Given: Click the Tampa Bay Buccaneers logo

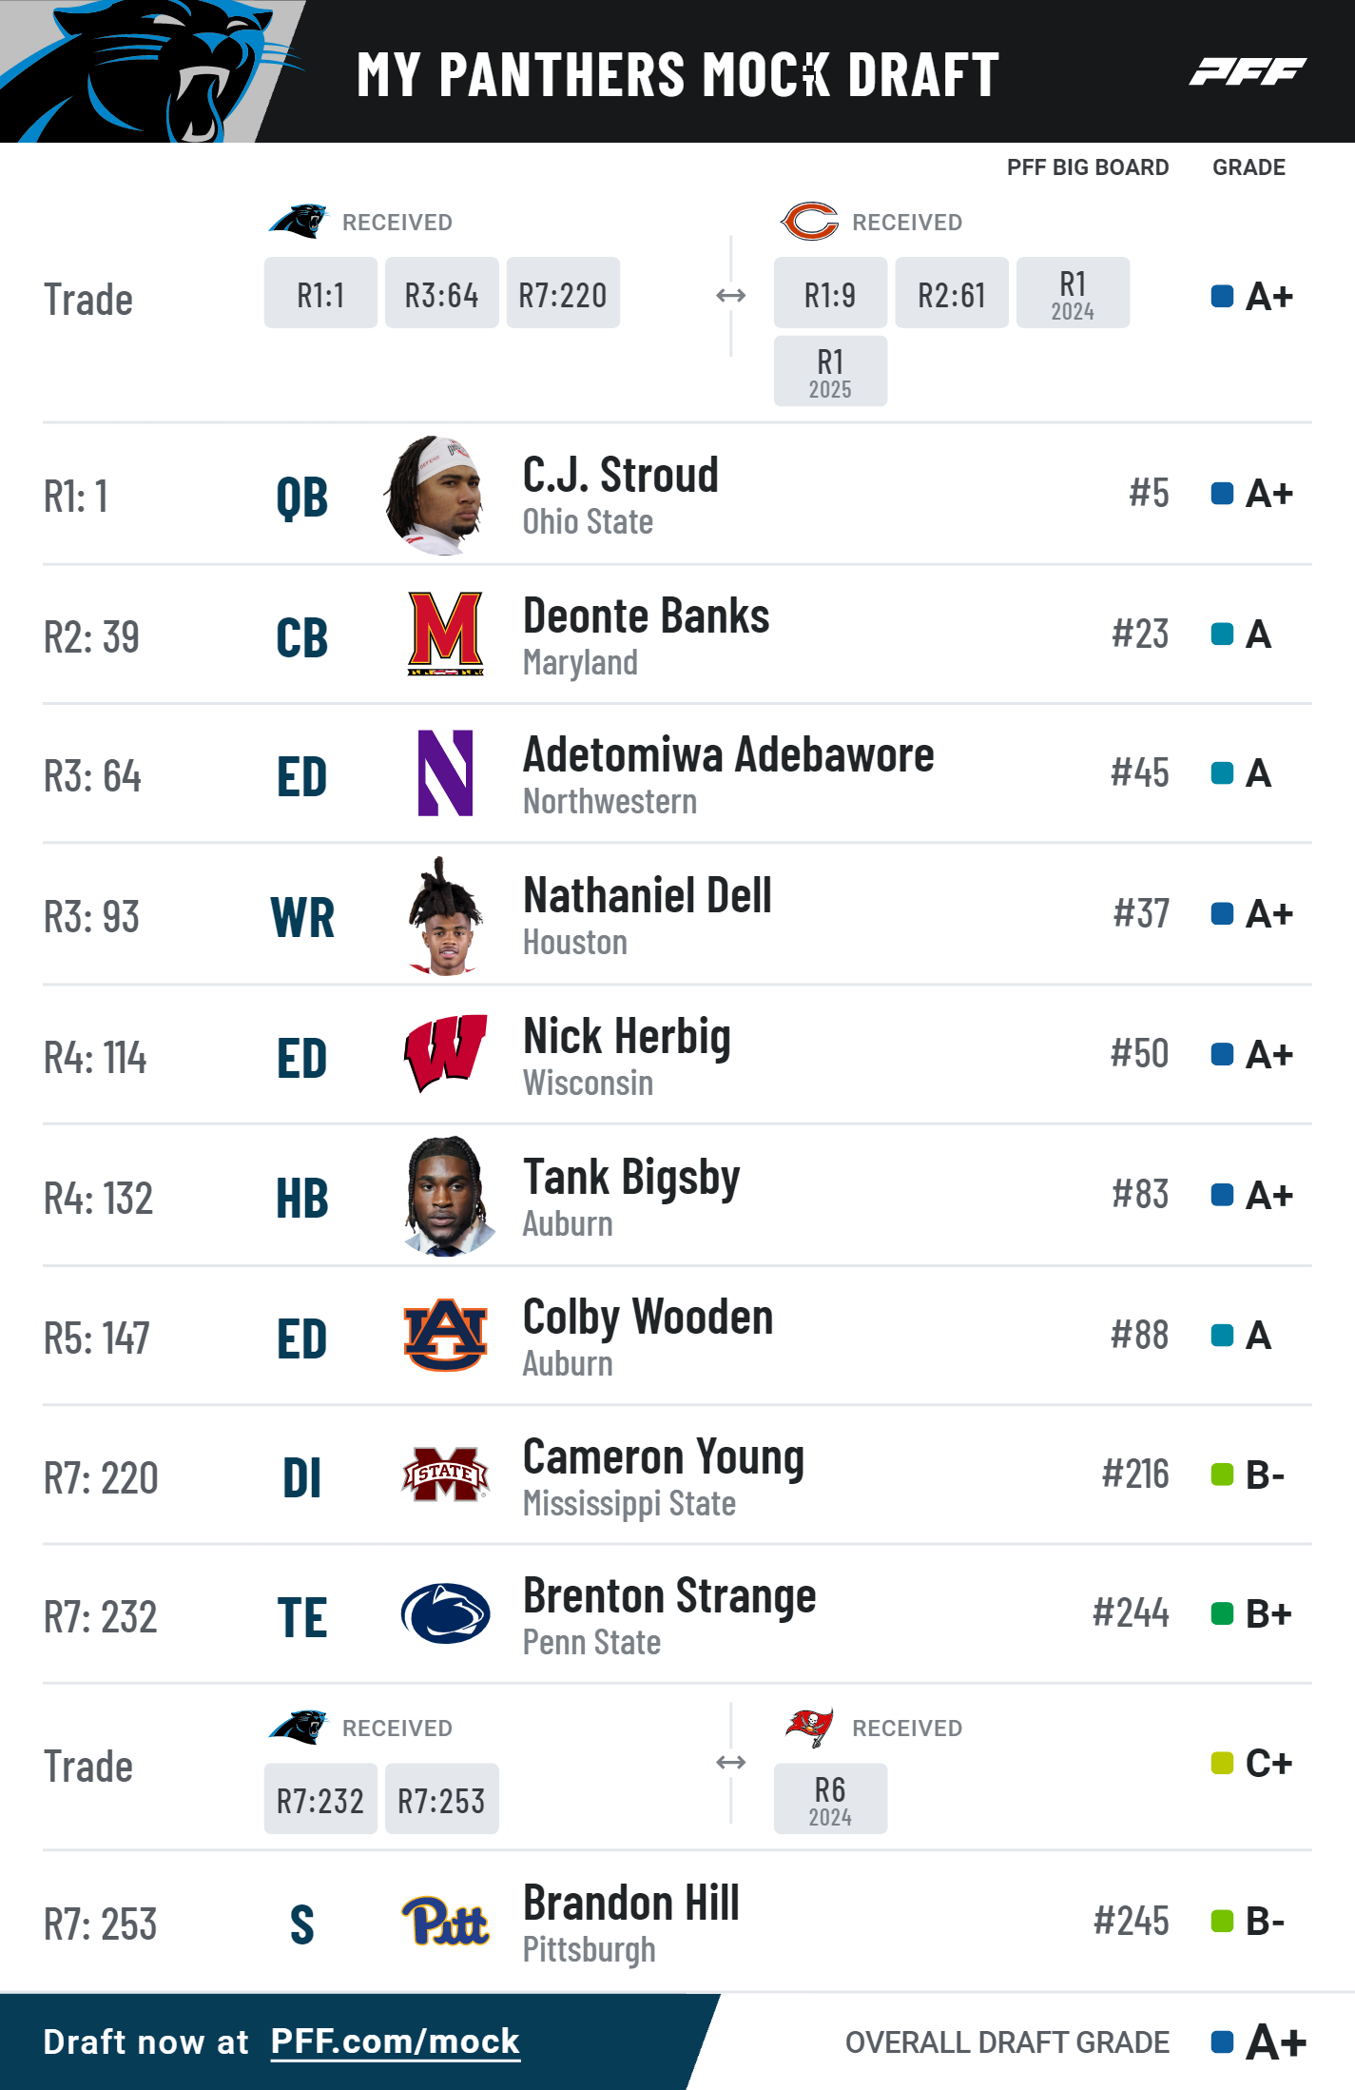Looking at the screenshot, I should coord(809,1727).
